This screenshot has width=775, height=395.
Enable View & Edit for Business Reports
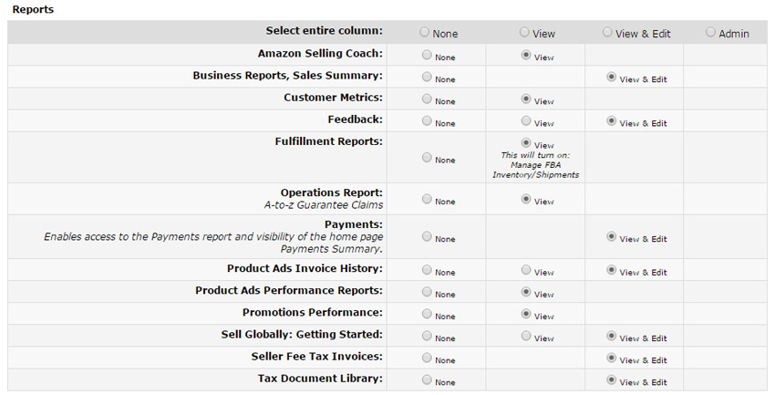[x=611, y=78]
